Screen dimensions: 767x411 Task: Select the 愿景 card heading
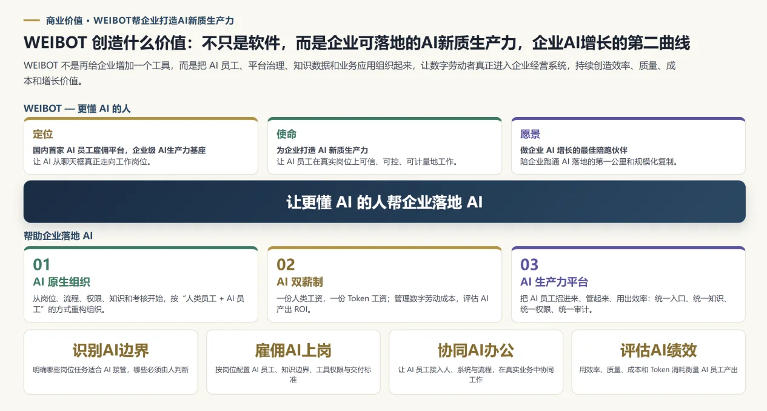[x=530, y=134]
